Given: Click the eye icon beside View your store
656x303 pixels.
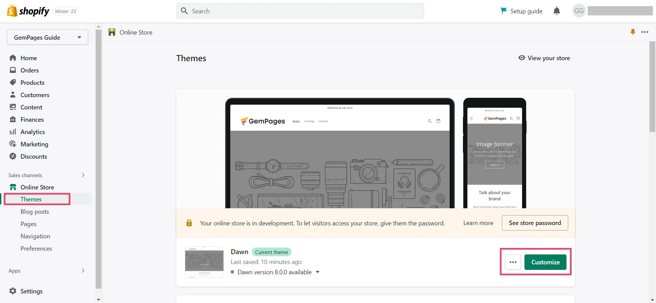Looking at the screenshot, I should pyautogui.click(x=522, y=58).
